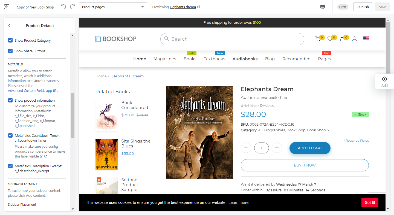Viewport: 394px width, 215px height.
Task: Toggle Show product information checkbox
Action: coord(10,100)
